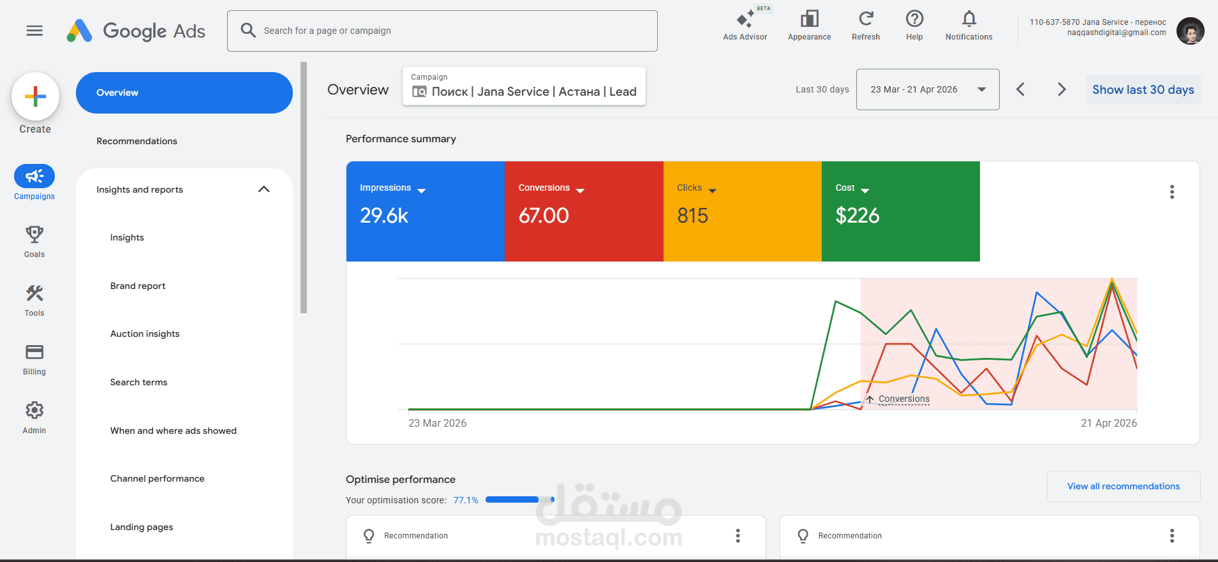This screenshot has height=562, width=1218.
Task: Open When and where ads showed
Action: [x=174, y=431]
